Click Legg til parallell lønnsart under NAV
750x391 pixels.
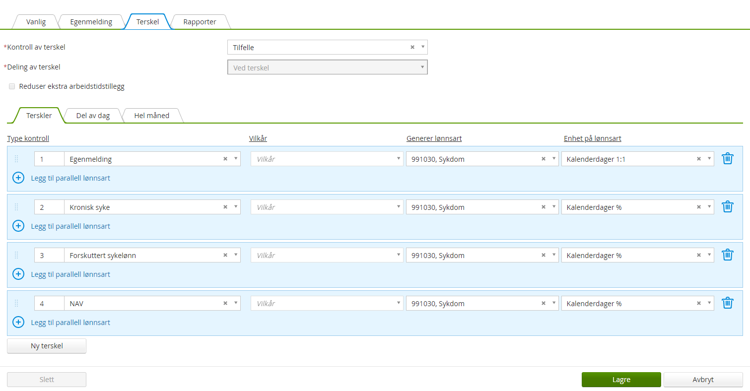click(x=70, y=322)
